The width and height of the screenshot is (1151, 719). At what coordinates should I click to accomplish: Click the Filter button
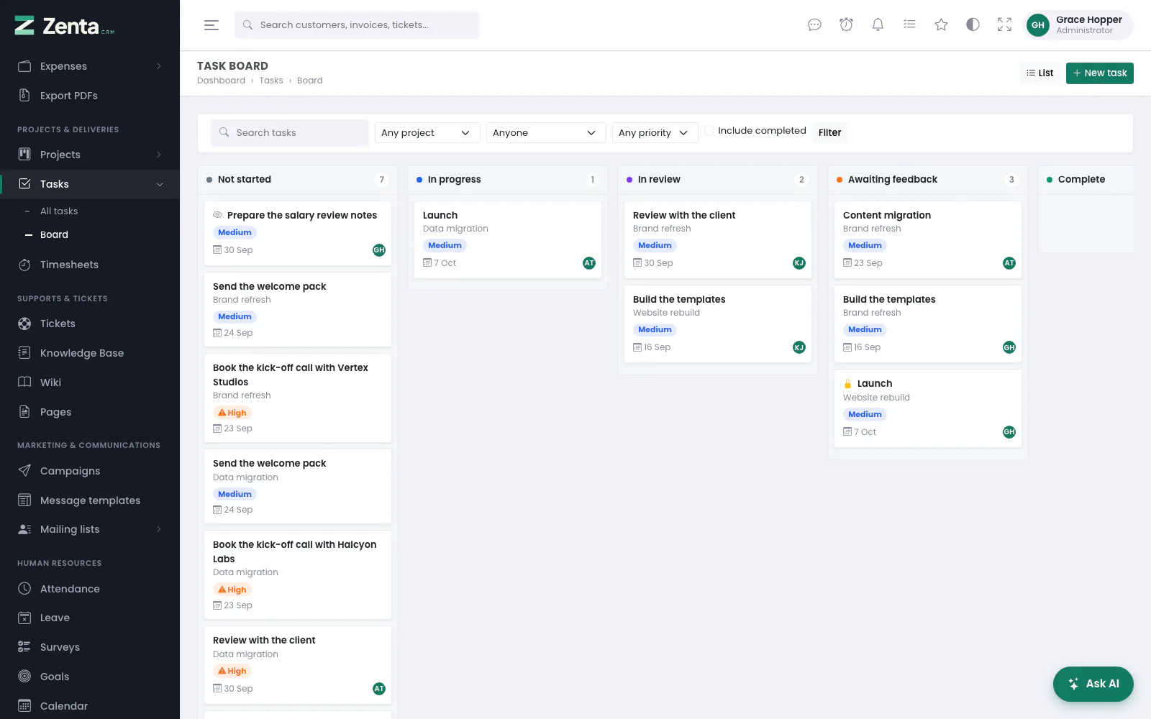(829, 133)
